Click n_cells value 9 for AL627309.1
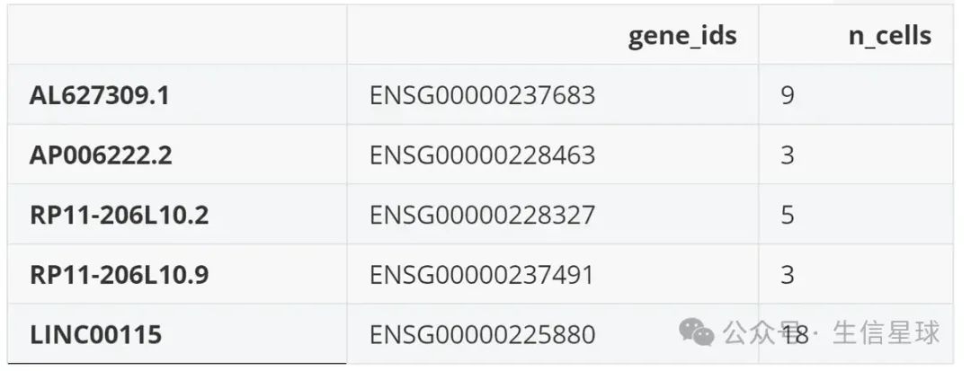 pyautogui.click(x=788, y=95)
